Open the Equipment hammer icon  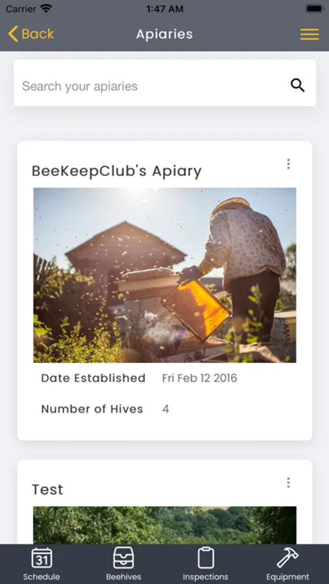click(287, 557)
